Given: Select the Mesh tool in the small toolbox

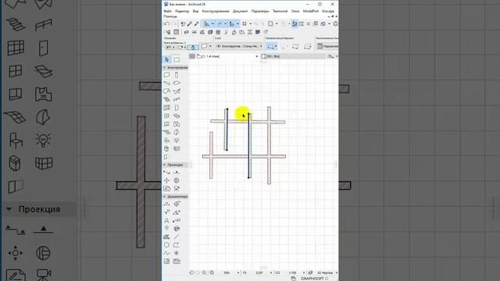Looking at the screenshot, I should [x=166, y=132].
